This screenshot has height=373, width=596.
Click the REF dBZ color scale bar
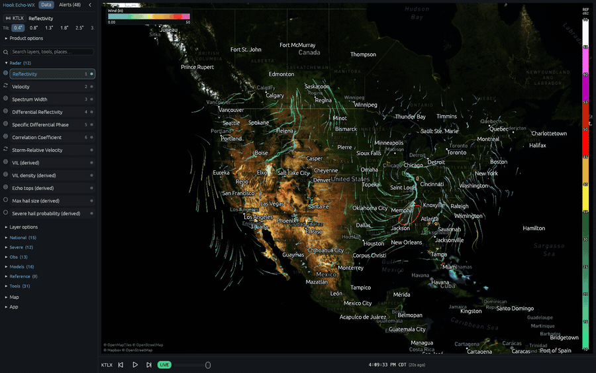(x=585, y=184)
